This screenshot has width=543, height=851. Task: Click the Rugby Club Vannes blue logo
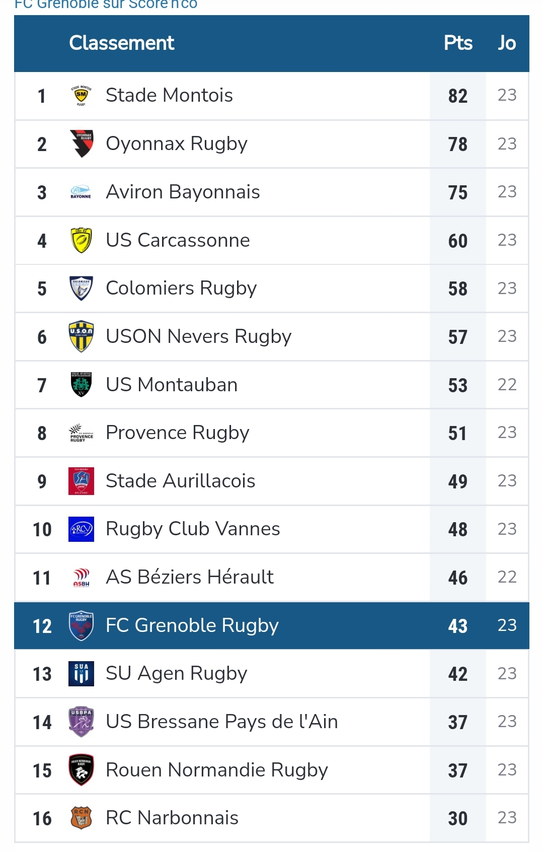pyautogui.click(x=81, y=529)
